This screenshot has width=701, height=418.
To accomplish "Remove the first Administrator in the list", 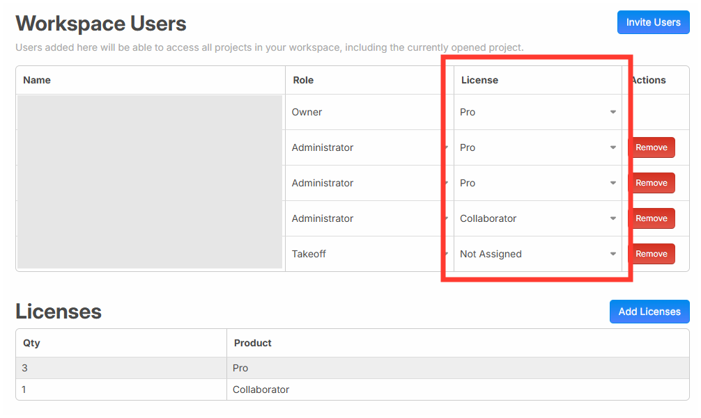I will (651, 147).
